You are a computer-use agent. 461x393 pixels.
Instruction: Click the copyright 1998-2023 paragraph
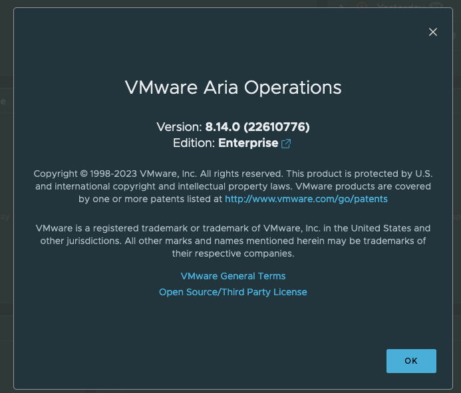[233, 186]
